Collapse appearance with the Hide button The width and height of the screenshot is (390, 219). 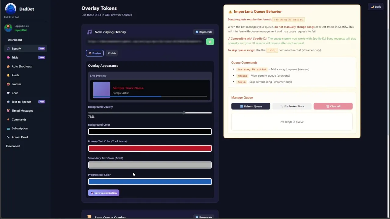pos(112,53)
